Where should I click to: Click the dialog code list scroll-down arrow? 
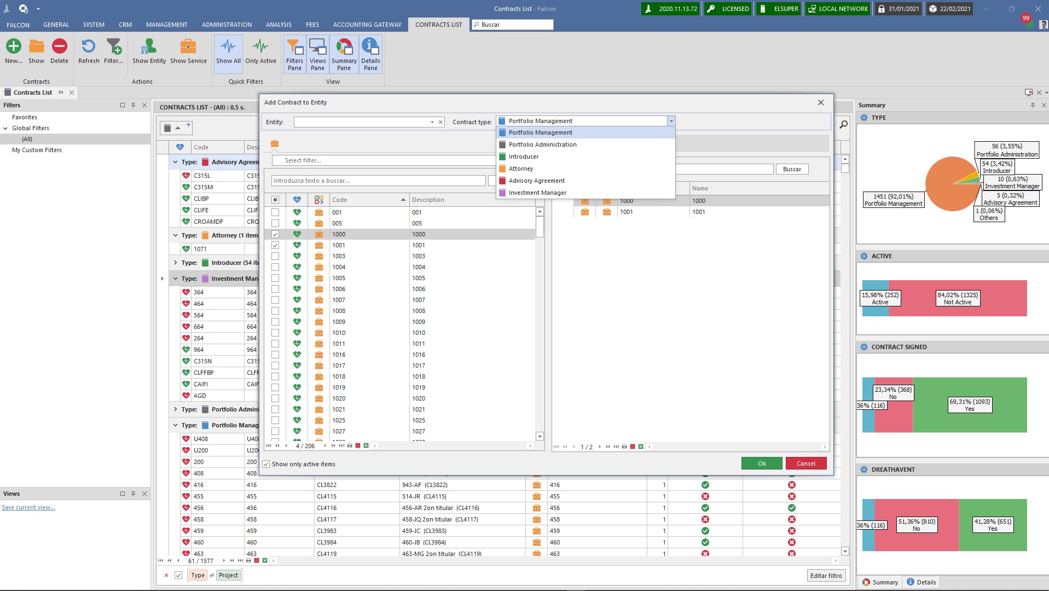(x=540, y=436)
